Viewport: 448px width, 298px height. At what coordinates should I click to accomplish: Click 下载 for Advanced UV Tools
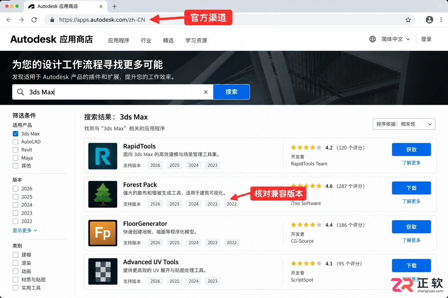point(411,265)
